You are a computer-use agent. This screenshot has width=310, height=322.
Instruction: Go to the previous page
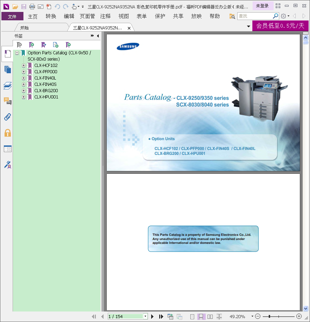[102, 316]
